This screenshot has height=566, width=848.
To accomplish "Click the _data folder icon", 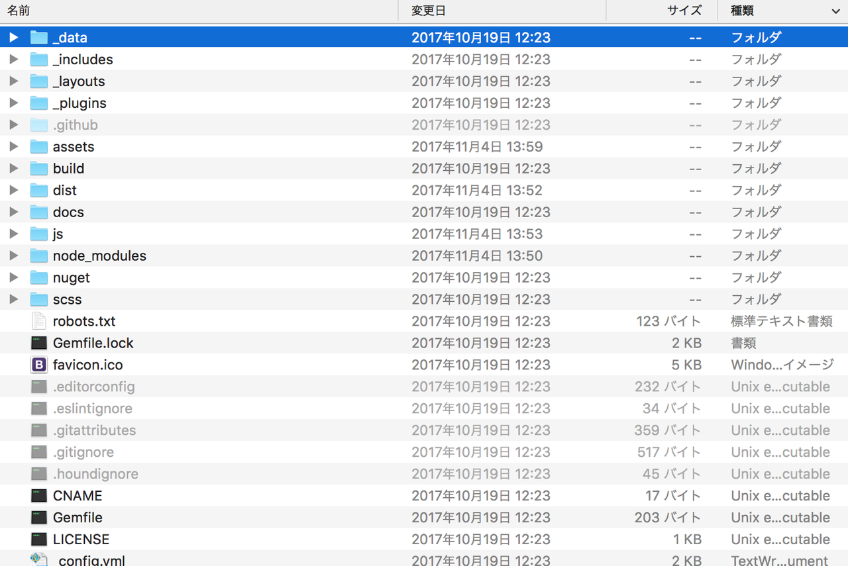I will pyautogui.click(x=39, y=38).
